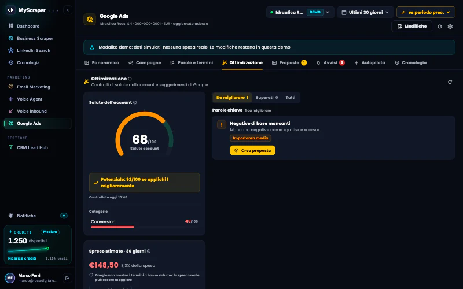The image size is (463, 289).
Task: Switch to the Campagne tab
Action: 145,62
